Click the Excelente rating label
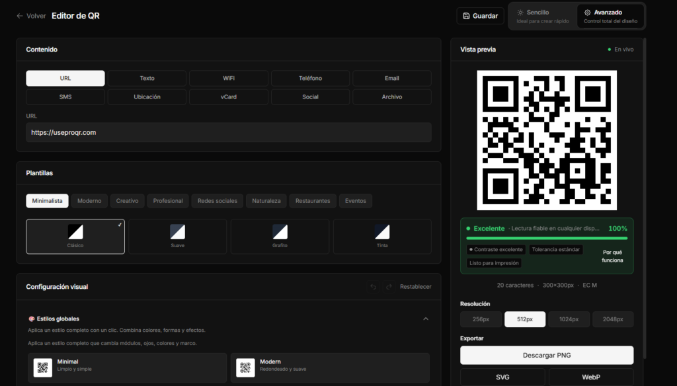The height and width of the screenshot is (386, 677). [489, 229]
